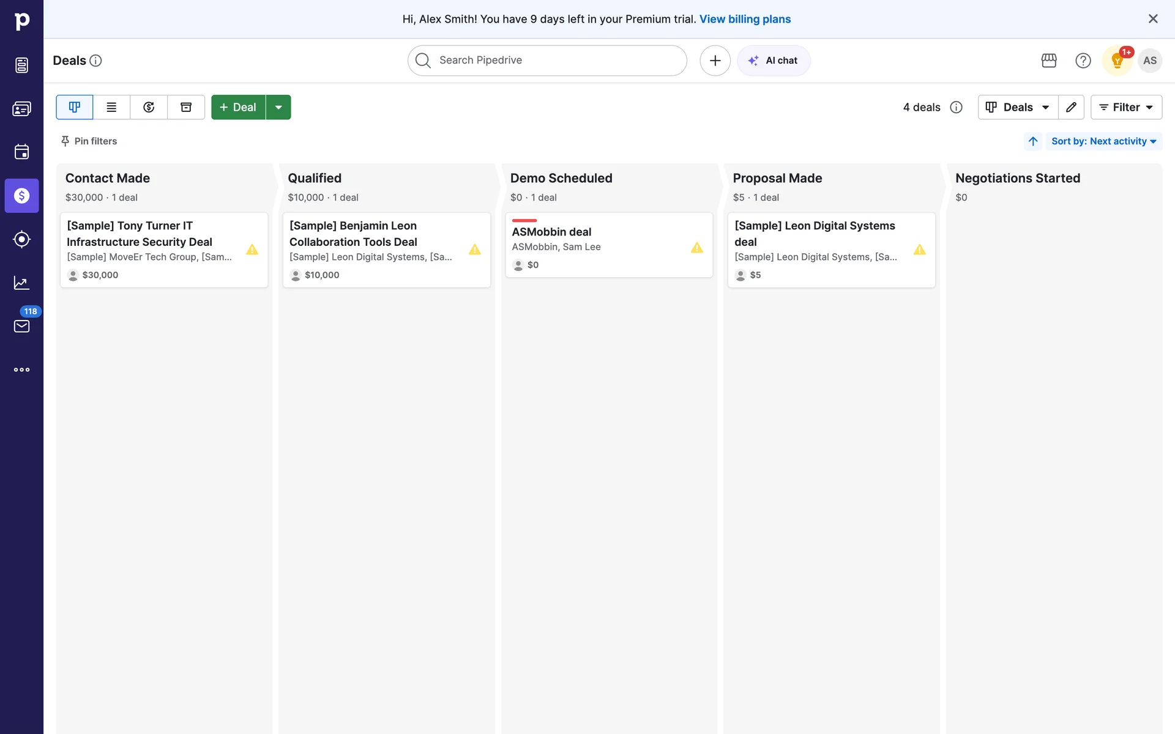
Task: Click the Contact Made stage header
Action: click(x=108, y=178)
